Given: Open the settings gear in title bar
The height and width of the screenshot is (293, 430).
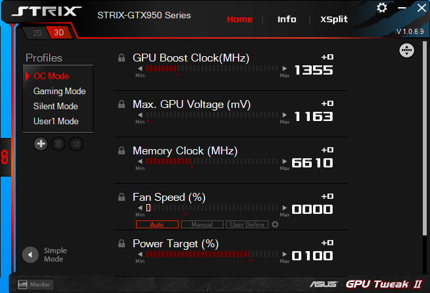Looking at the screenshot, I should [382, 8].
